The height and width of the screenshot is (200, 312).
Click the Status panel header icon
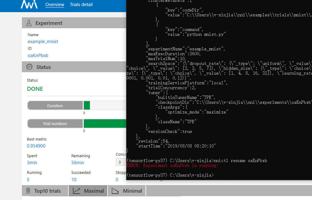pyautogui.click(x=29, y=67)
